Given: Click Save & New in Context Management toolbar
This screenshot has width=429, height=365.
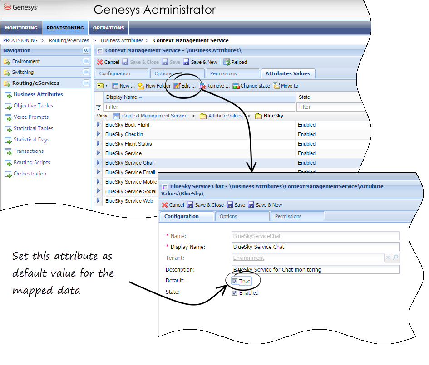Looking at the screenshot, I should [x=200, y=62].
